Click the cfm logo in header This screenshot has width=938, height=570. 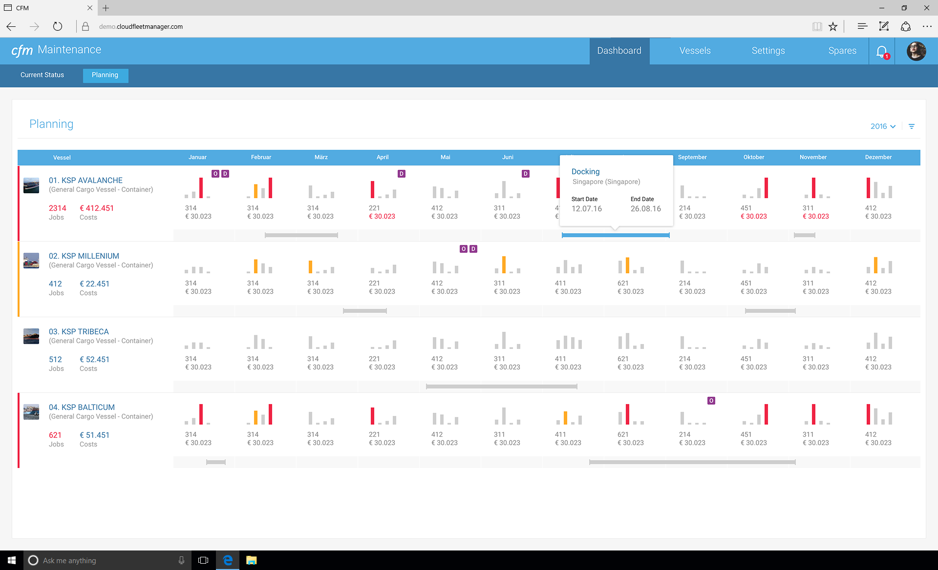click(22, 50)
